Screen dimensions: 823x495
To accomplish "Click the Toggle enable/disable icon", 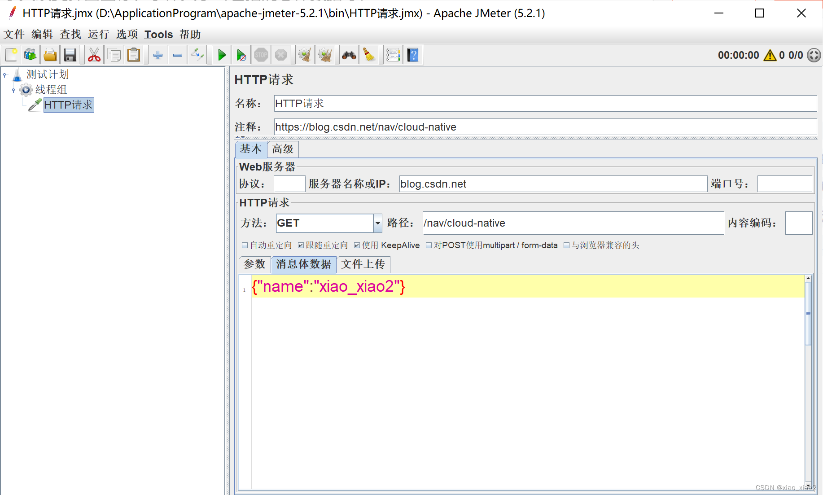I will [197, 55].
